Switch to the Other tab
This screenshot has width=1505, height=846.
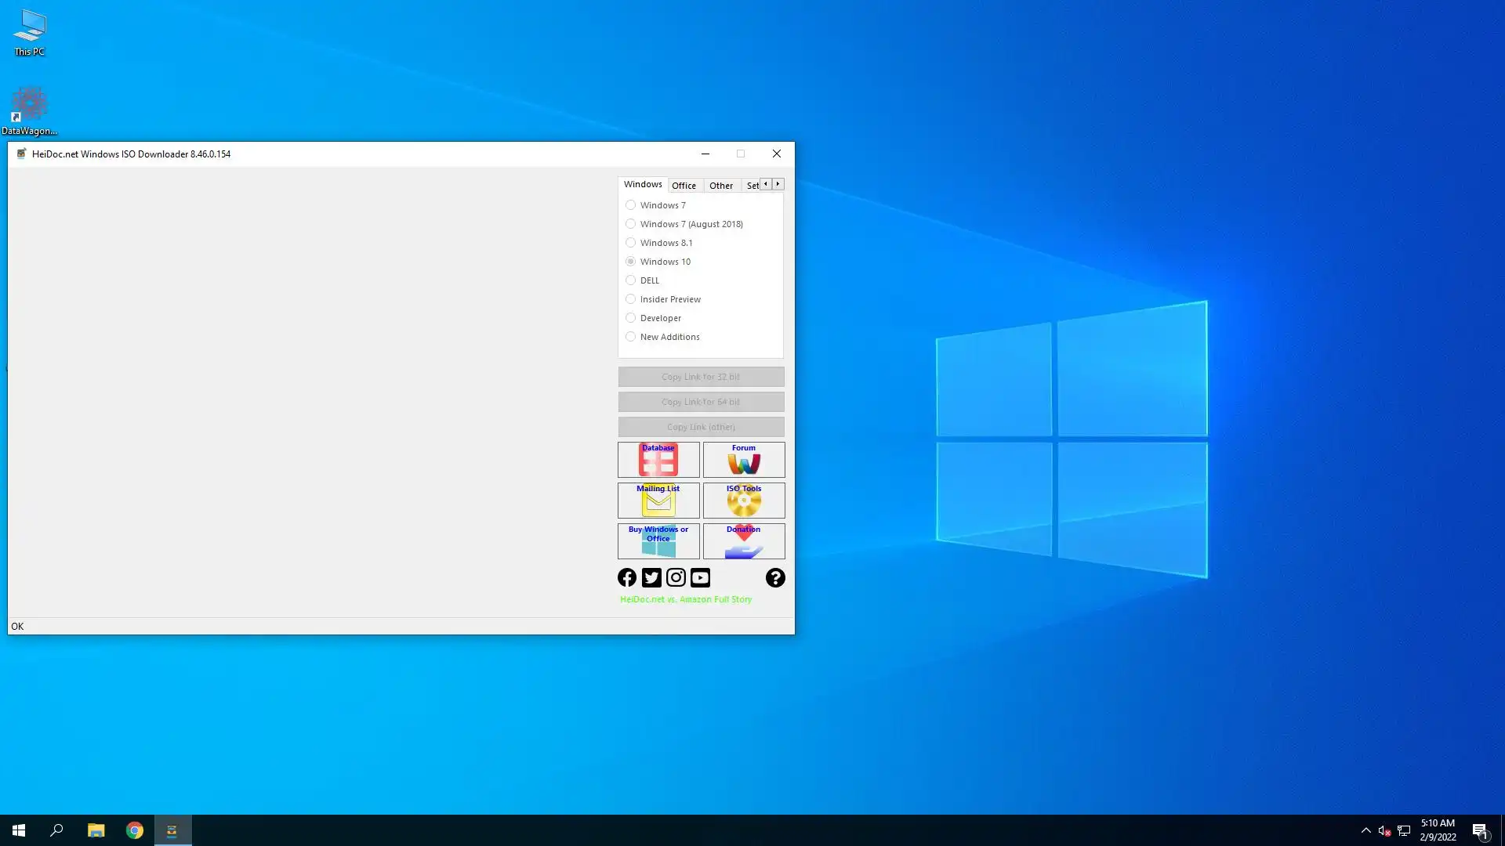click(720, 186)
